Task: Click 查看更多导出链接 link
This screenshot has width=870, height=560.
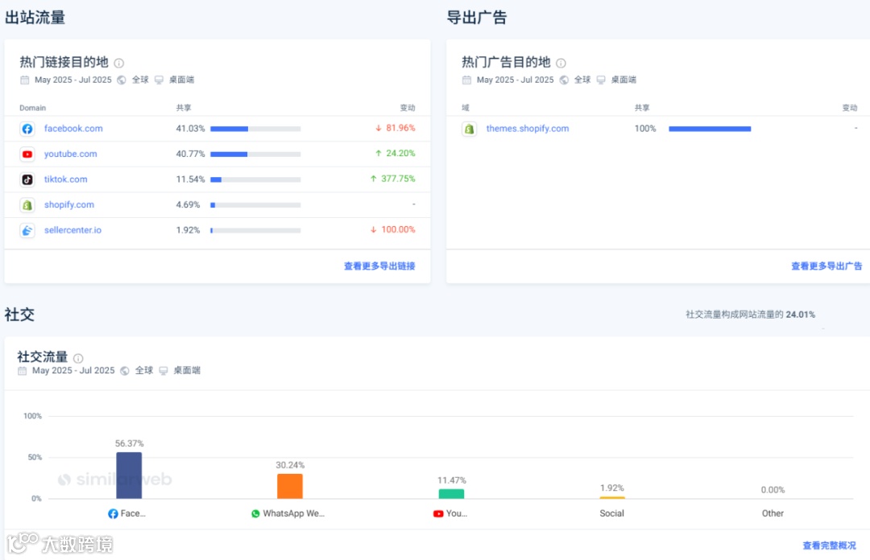Action: [379, 266]
